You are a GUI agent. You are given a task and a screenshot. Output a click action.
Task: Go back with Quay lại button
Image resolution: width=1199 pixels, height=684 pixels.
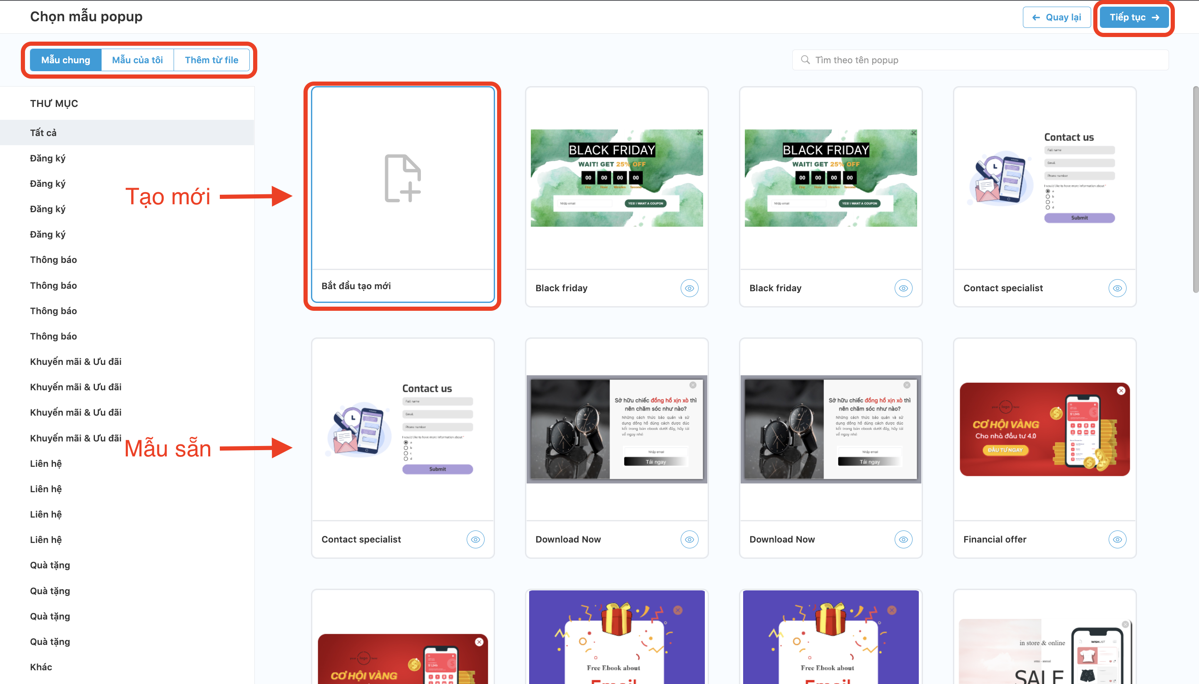pyautogui.click(x=1056, y=17)
